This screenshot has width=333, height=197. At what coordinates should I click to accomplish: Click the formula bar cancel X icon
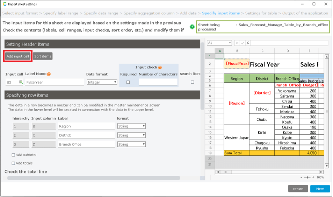pyautogui.click(x=238, y=43)
